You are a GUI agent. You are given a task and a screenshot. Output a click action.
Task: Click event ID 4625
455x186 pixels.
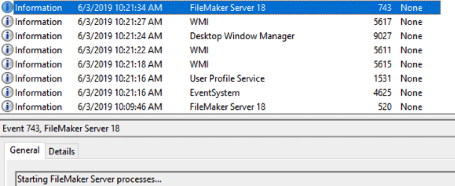tap(383, 93)
